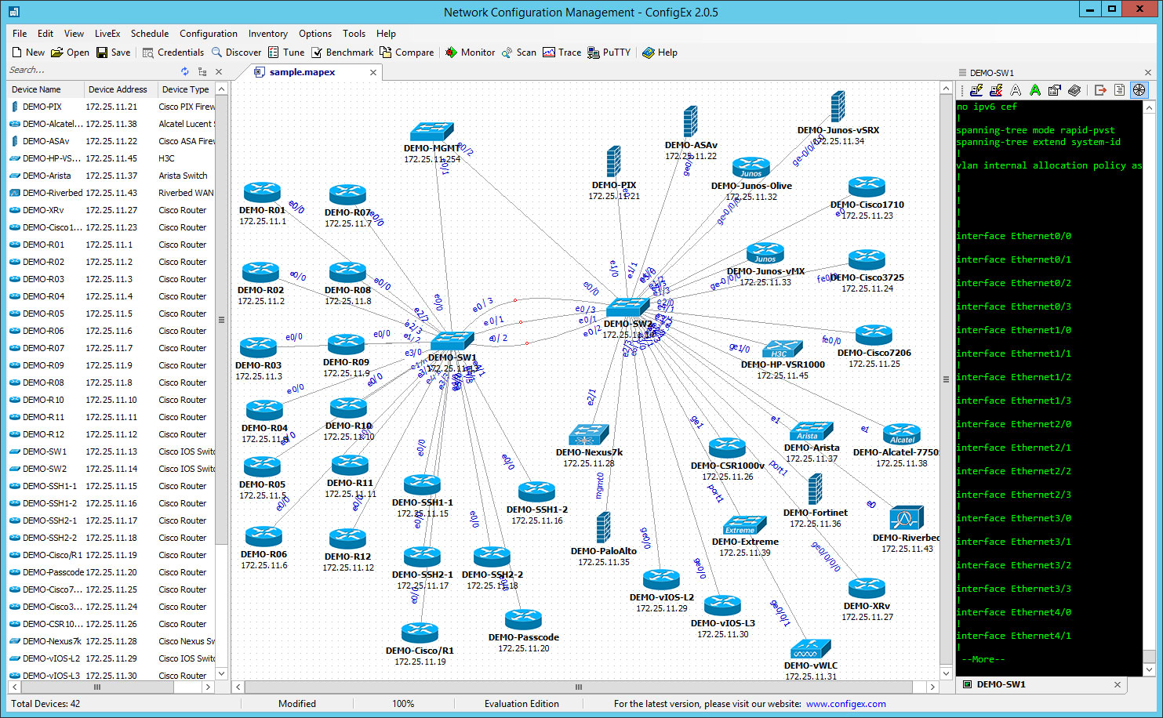The width and height of the screenshot is (1163, 718).
Task: Launch the Monitor tool
Action: [x=470, y=53]
